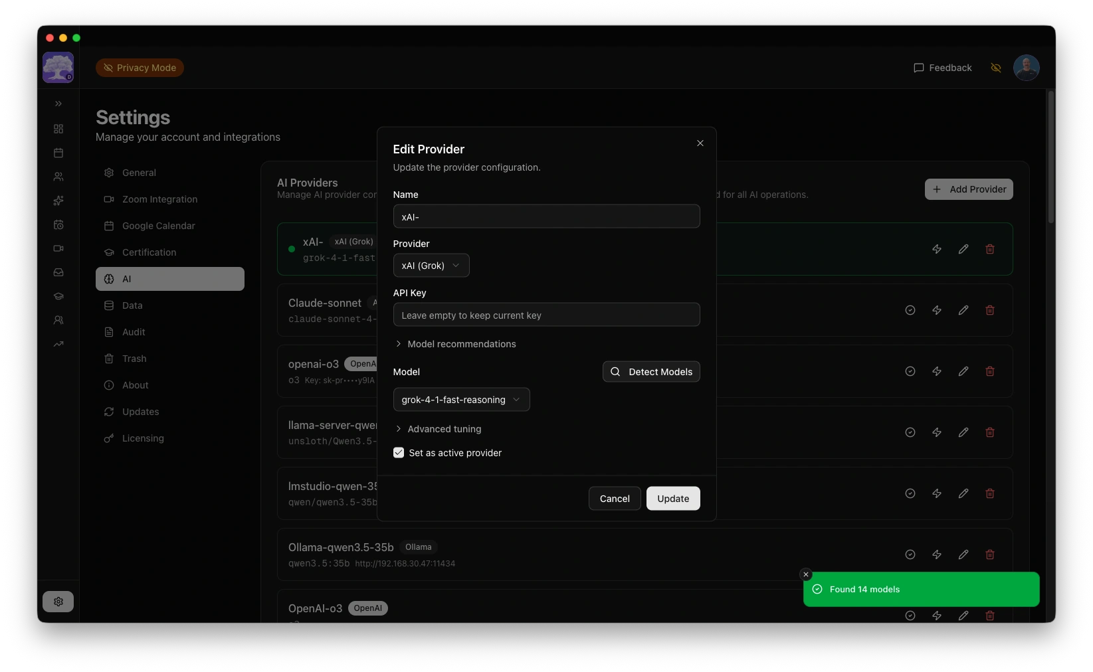1093x672 pixels.
Task: Click the Detect Models button
Action: coord(651,372)
